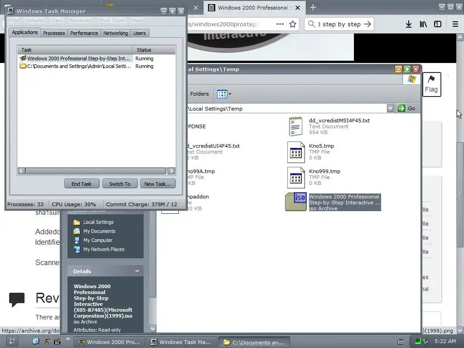The width and height of the screenshot is (464, 348).
Task: Select the C:\Documents and Settings task row
Action: 96,66
